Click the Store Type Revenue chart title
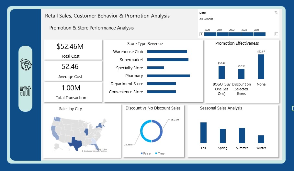 click(x=145, y=44)
